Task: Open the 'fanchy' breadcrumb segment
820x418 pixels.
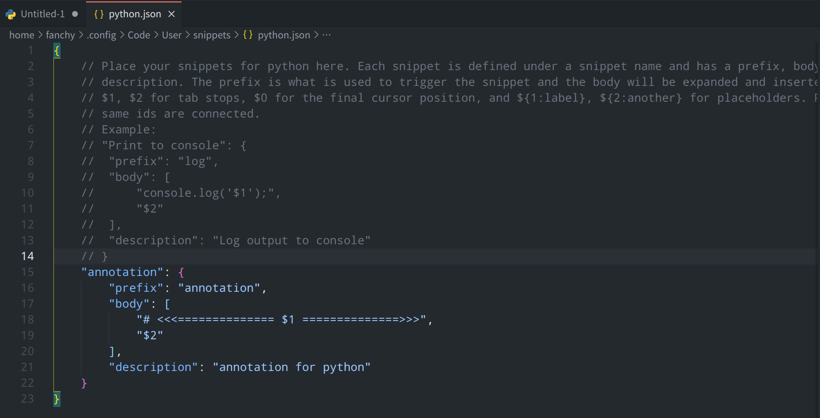Action: 61,35
